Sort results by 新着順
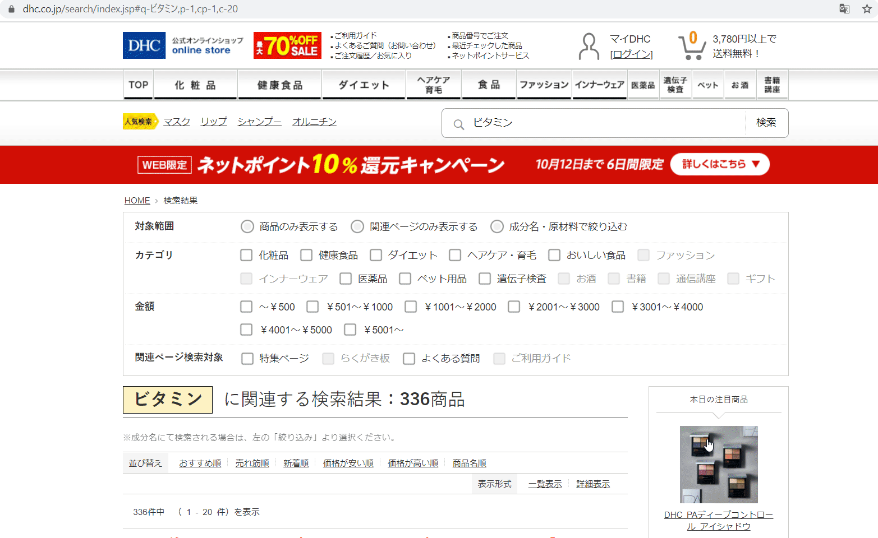This screenshot has height=538, width=878. coord(296,463)
